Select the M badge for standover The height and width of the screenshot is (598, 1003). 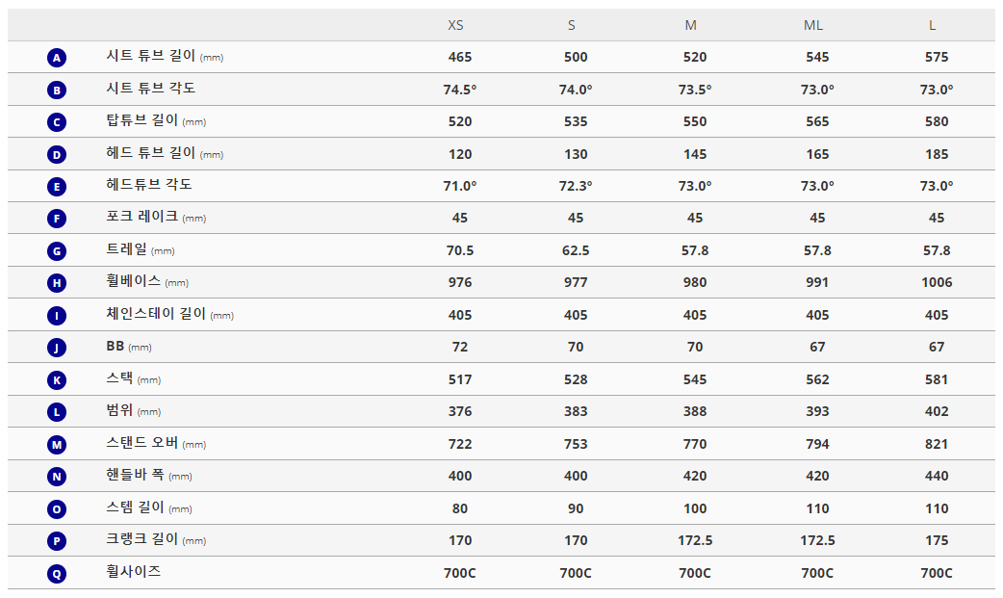pos(56,444)
